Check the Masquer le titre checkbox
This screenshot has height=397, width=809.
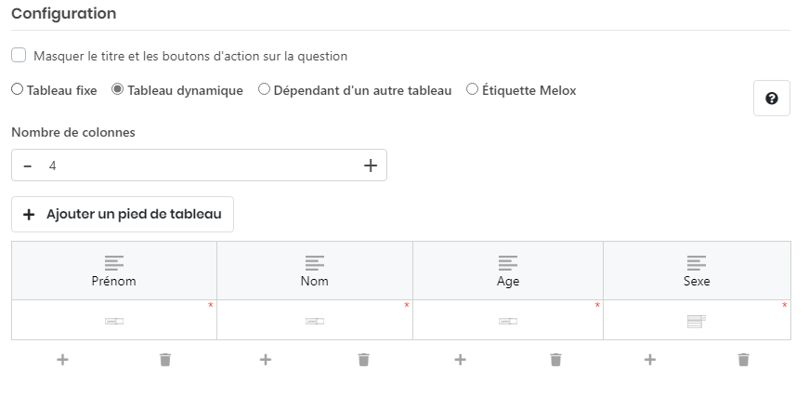point(19,56)
